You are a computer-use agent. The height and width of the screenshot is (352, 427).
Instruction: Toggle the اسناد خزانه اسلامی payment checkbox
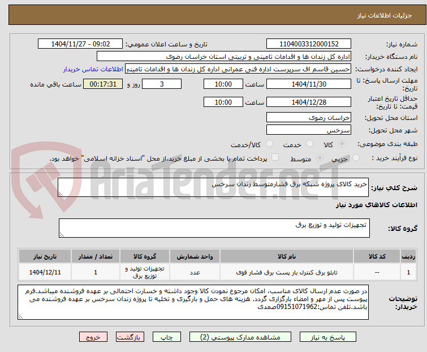coord(275,157)
